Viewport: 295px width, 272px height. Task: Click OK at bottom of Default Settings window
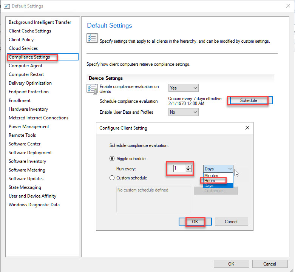tap(231, 264)
